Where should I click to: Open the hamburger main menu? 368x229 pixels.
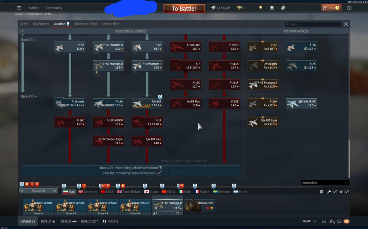tap(19, 8)
